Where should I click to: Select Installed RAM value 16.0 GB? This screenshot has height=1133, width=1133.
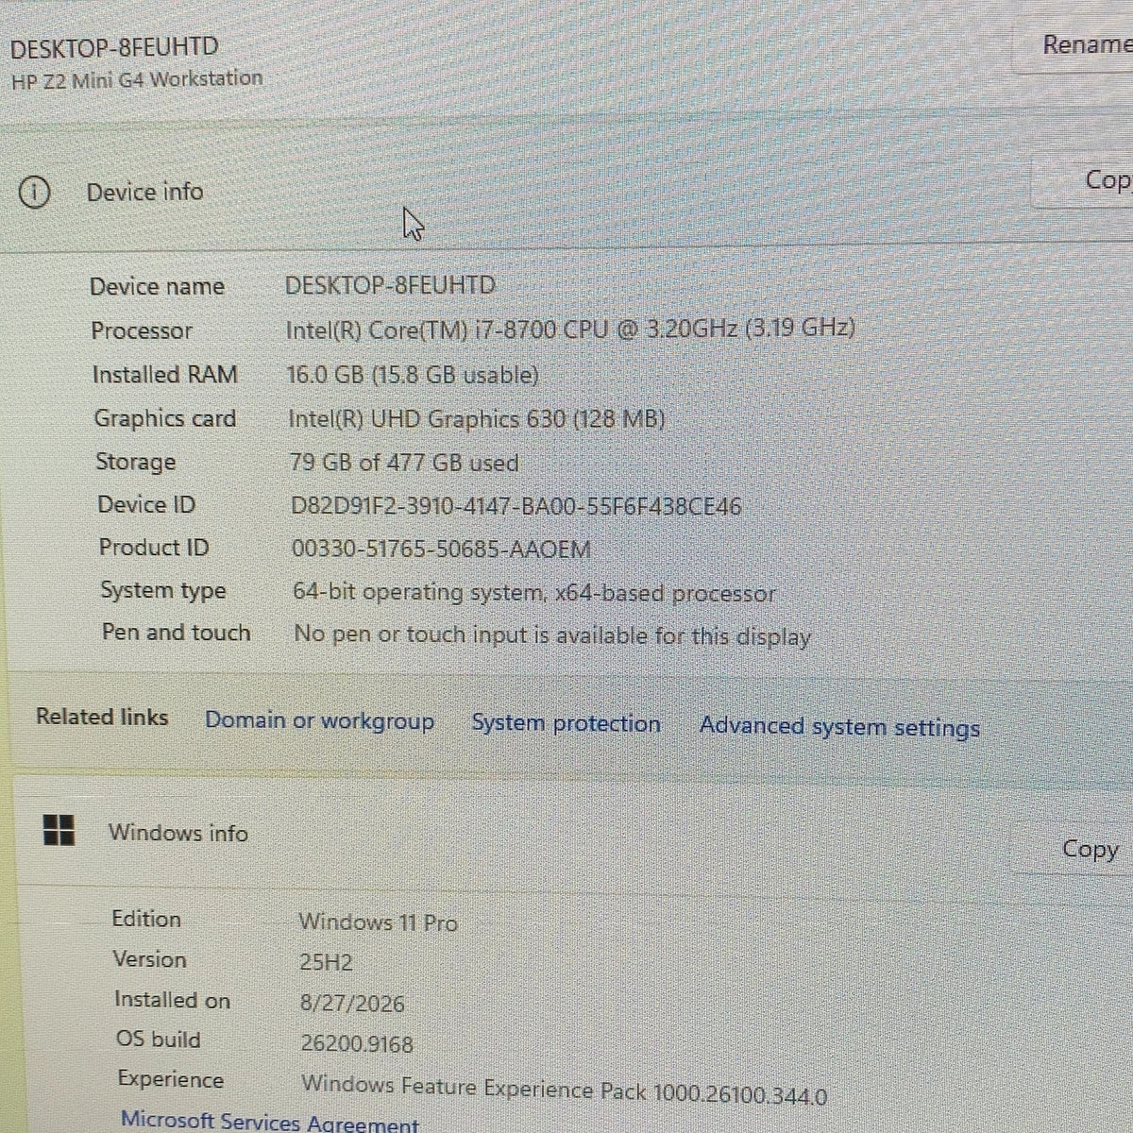click(413, 375)
